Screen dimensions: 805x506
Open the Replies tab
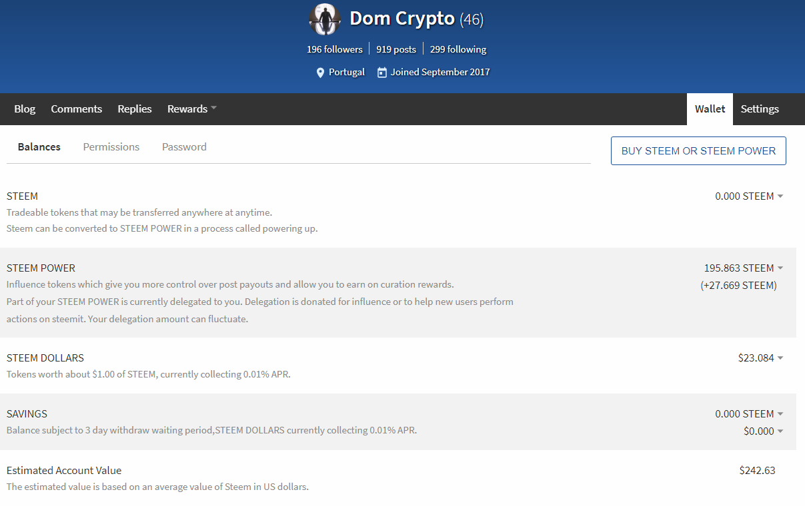(135, 109)
